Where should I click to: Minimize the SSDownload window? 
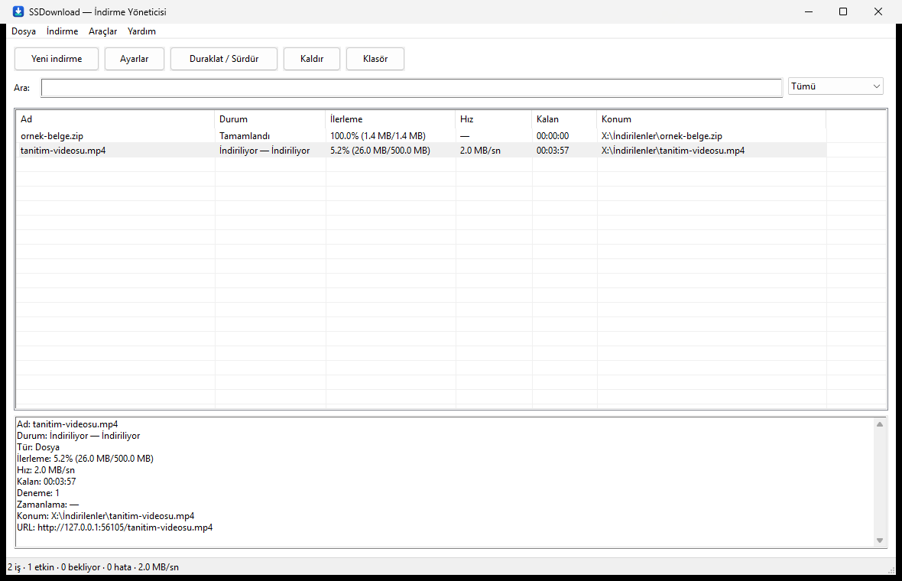809,11
